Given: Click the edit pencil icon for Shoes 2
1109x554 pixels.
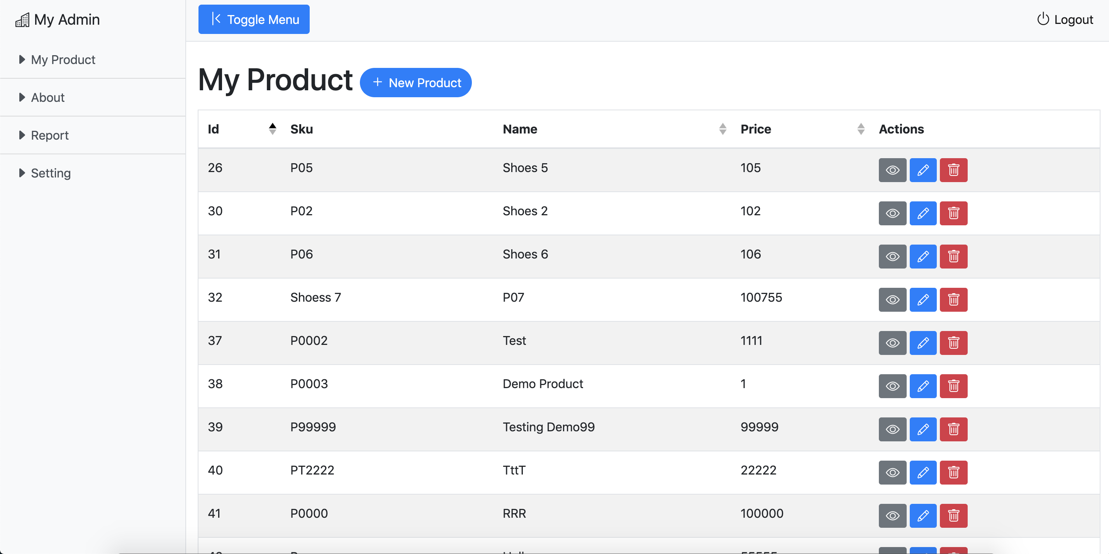Looking at the screenshot, I should coord(923,213).
